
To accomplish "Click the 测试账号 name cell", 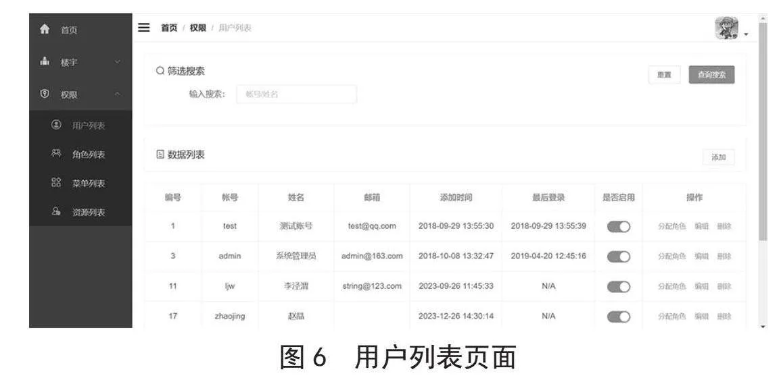I will click(296, 226).
